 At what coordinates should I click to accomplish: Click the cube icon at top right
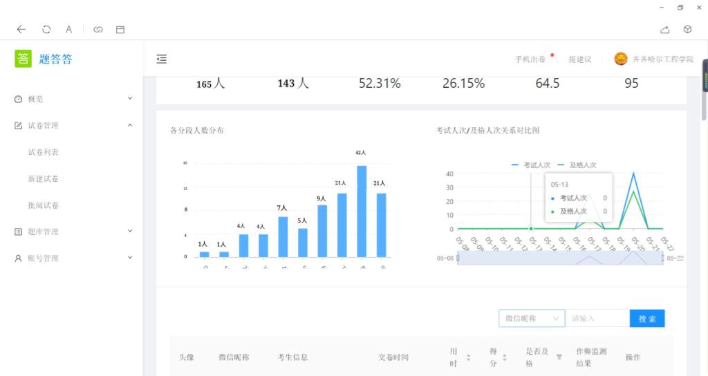[687, 29]
